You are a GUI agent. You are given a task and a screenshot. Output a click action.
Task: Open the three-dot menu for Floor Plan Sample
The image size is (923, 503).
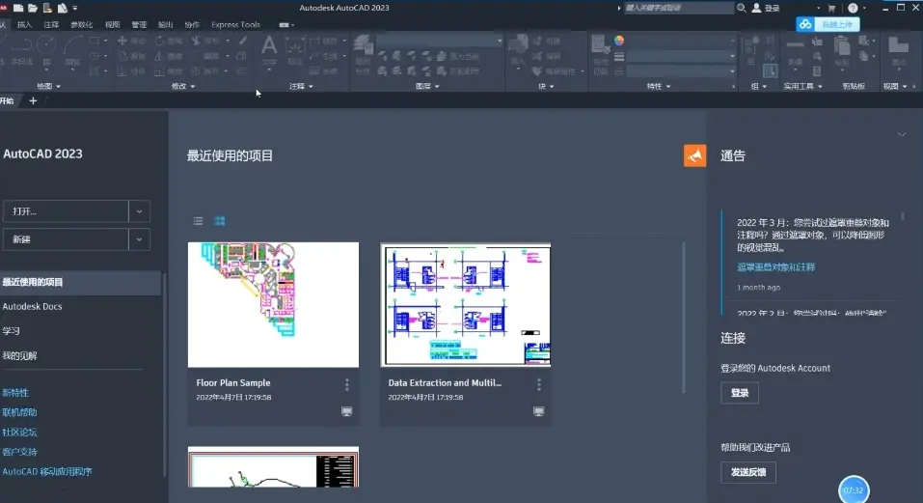[346, 384]
